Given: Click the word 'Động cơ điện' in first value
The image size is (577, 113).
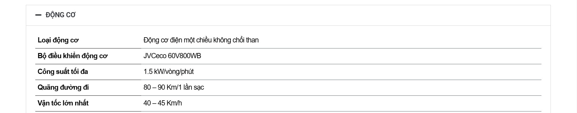Looking at the screenshot, I should (161, 40).
